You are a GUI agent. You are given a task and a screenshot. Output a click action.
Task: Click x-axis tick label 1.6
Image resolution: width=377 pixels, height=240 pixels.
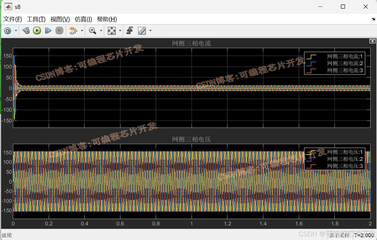(299, 224)
